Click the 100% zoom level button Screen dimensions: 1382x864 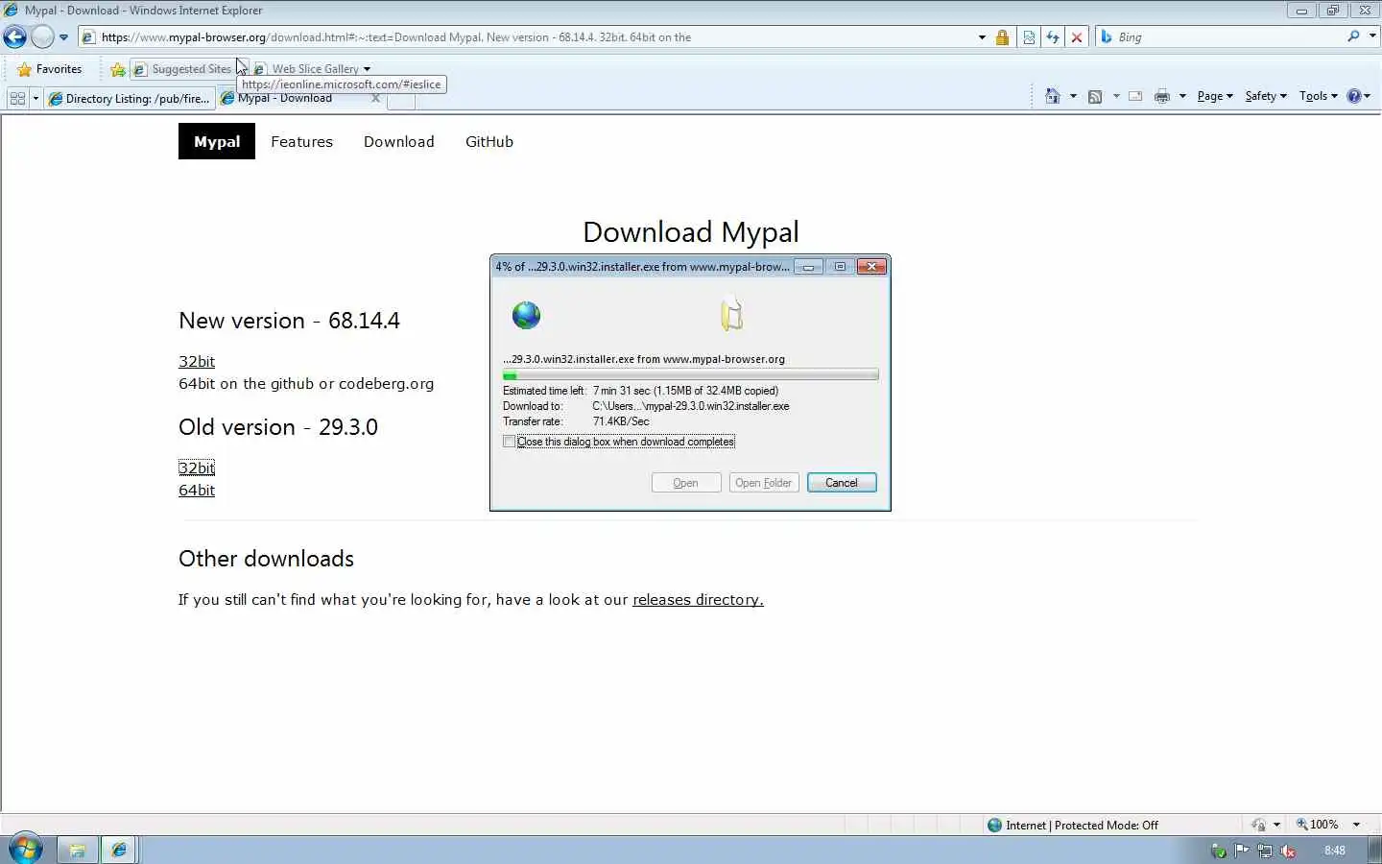[x=1317, y=825]
